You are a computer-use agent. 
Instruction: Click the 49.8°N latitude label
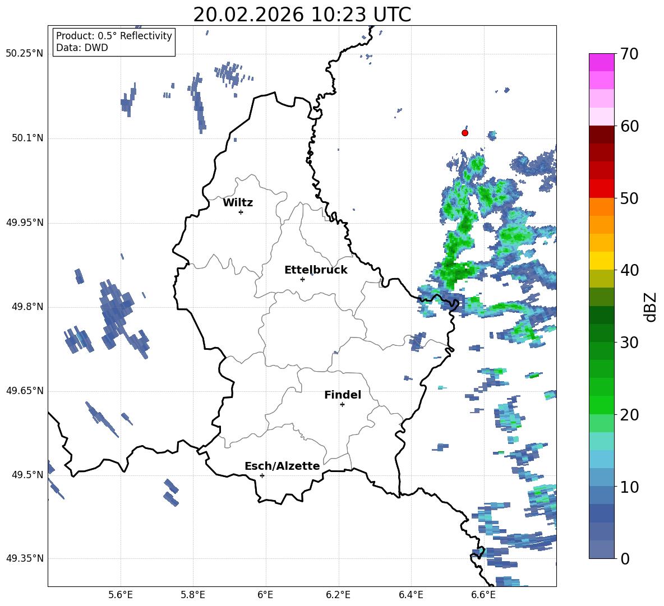27,307
